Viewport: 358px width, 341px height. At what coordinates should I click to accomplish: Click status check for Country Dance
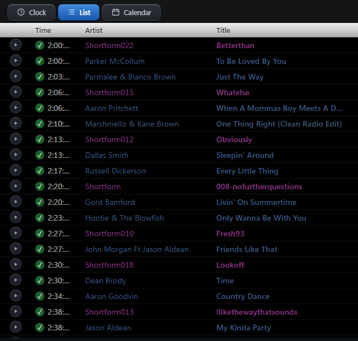click(40, 296)
